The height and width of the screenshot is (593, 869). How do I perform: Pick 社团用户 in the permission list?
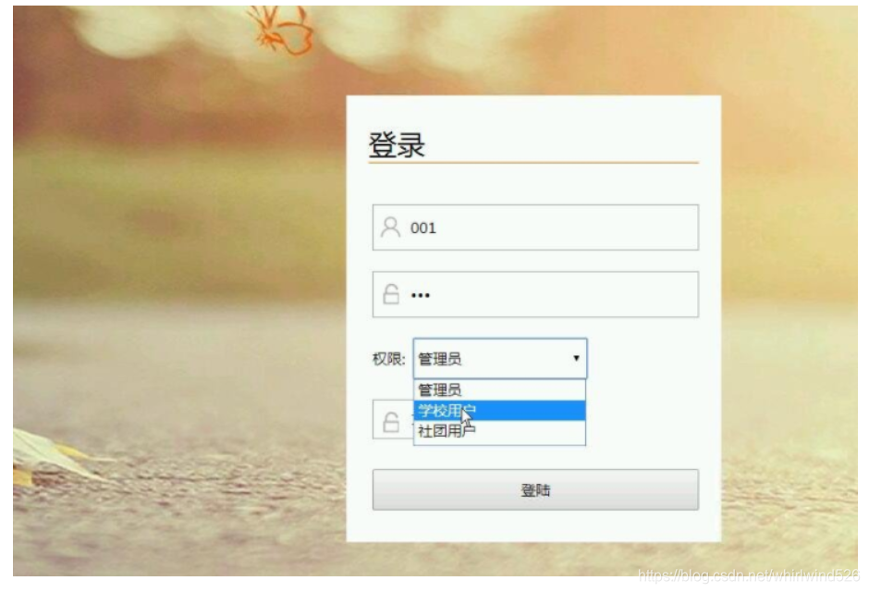(x=499, y=431)
